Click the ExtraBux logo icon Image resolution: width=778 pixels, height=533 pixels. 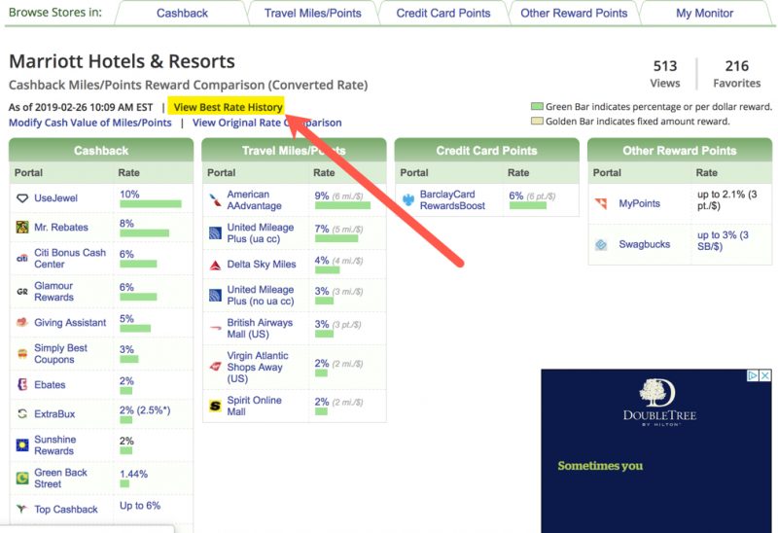click(22, 414)
